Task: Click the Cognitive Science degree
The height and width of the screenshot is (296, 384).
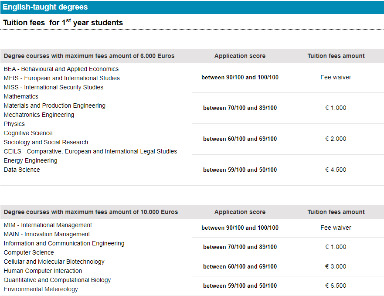Action: tap(28, 133)
